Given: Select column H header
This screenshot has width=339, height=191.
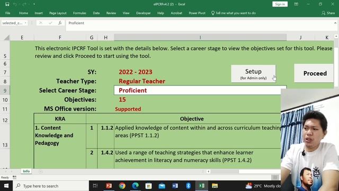Looking at the screenshot, I should pos(106,38).
